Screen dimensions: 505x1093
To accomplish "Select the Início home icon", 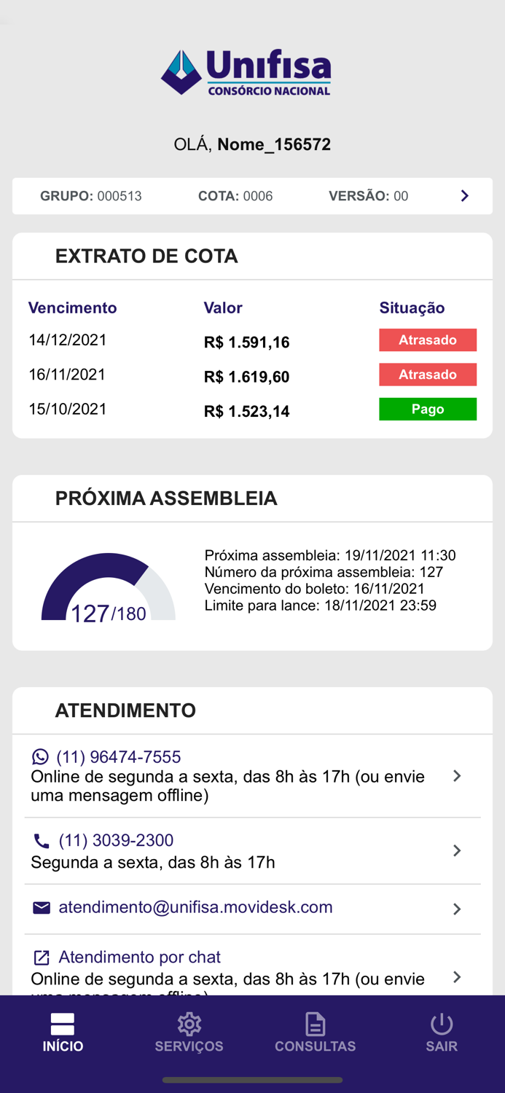I will 63,1022.
